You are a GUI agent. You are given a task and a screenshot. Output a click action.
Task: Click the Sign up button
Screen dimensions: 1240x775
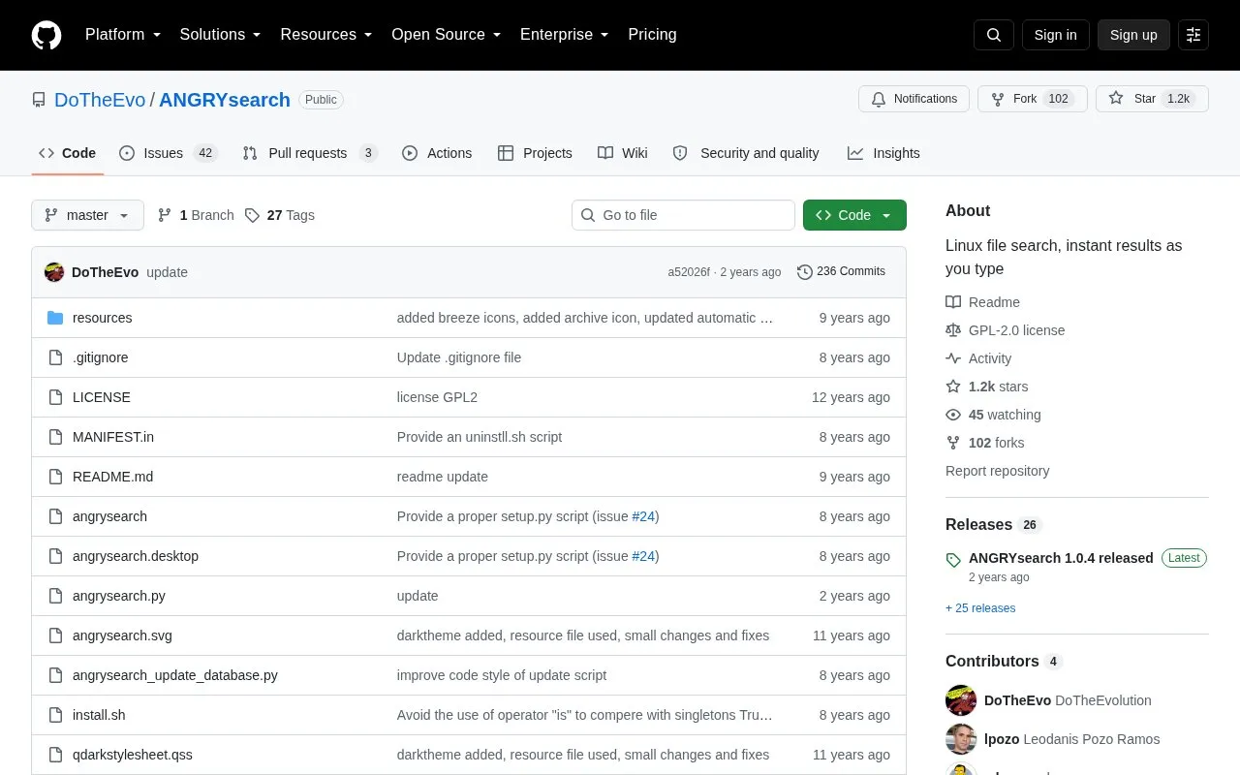click(x=1133, y=35)
